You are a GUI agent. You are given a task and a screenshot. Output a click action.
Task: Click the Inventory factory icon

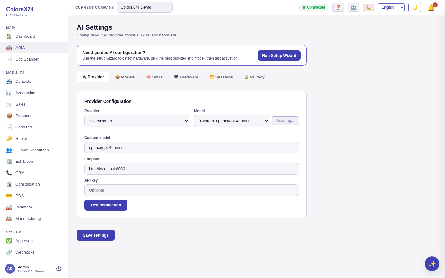(9, 207)
